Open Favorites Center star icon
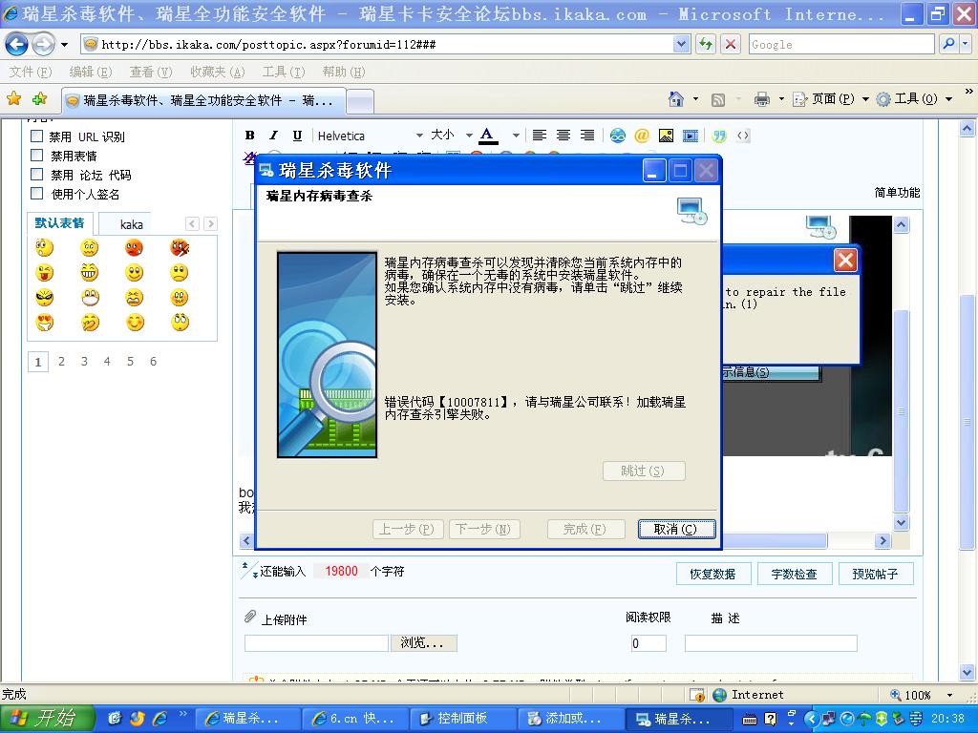Image resolution: width=978 pixels, height=733 pixels. click(x=13, y=99)
